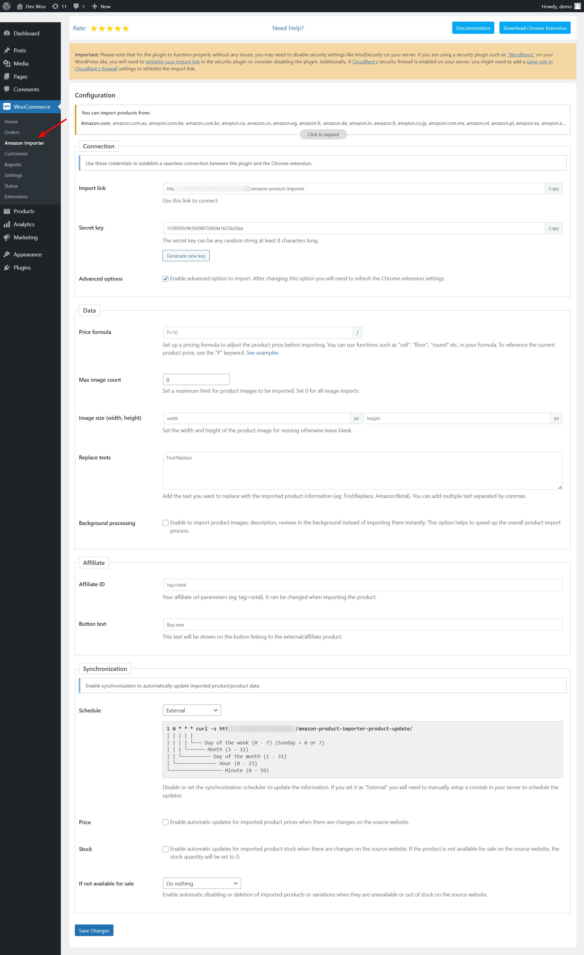This screenshot has height=955, width=584.
Task: Open Marketing from the sidebar
Action: [x=26, y=237]
